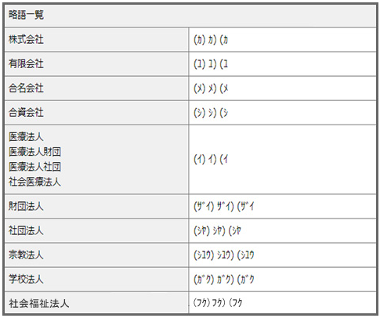This screenshot has height=318, width=380.
Task: Click the 合資会社 cell
Action: coord(96,113)
